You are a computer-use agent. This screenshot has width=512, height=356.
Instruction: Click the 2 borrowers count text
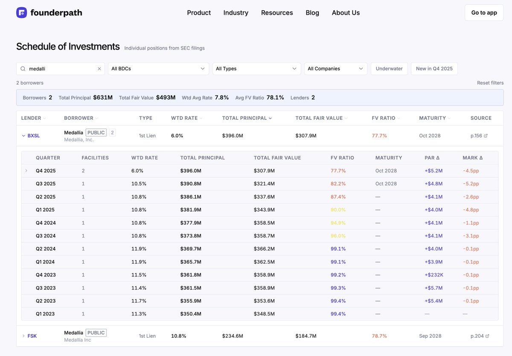pyautogui.click(x=30, y=83)
